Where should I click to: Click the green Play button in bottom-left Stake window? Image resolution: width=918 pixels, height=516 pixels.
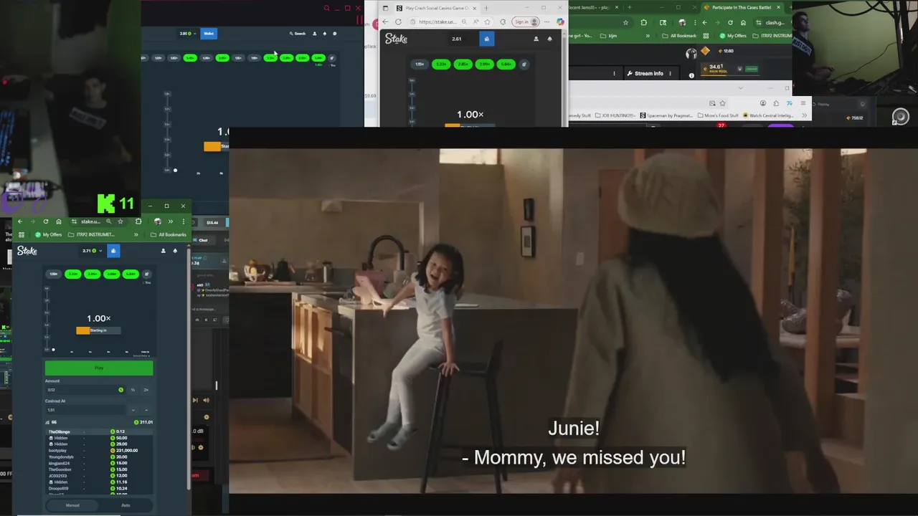[x=99, y=368]
